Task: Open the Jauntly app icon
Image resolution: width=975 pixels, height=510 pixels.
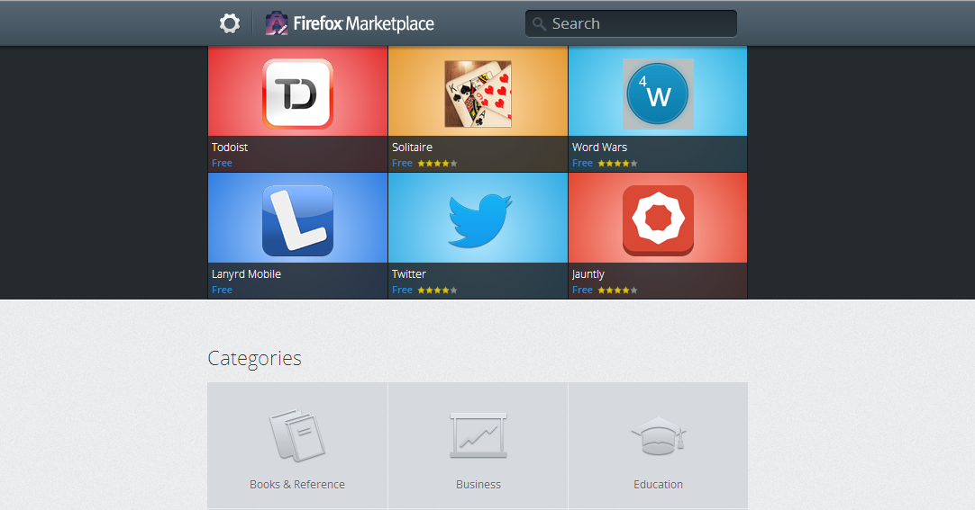Action: (x=658, y=220)
